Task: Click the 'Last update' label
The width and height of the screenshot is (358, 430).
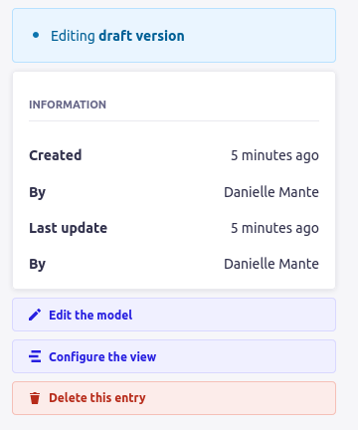Action: [69, 228]
